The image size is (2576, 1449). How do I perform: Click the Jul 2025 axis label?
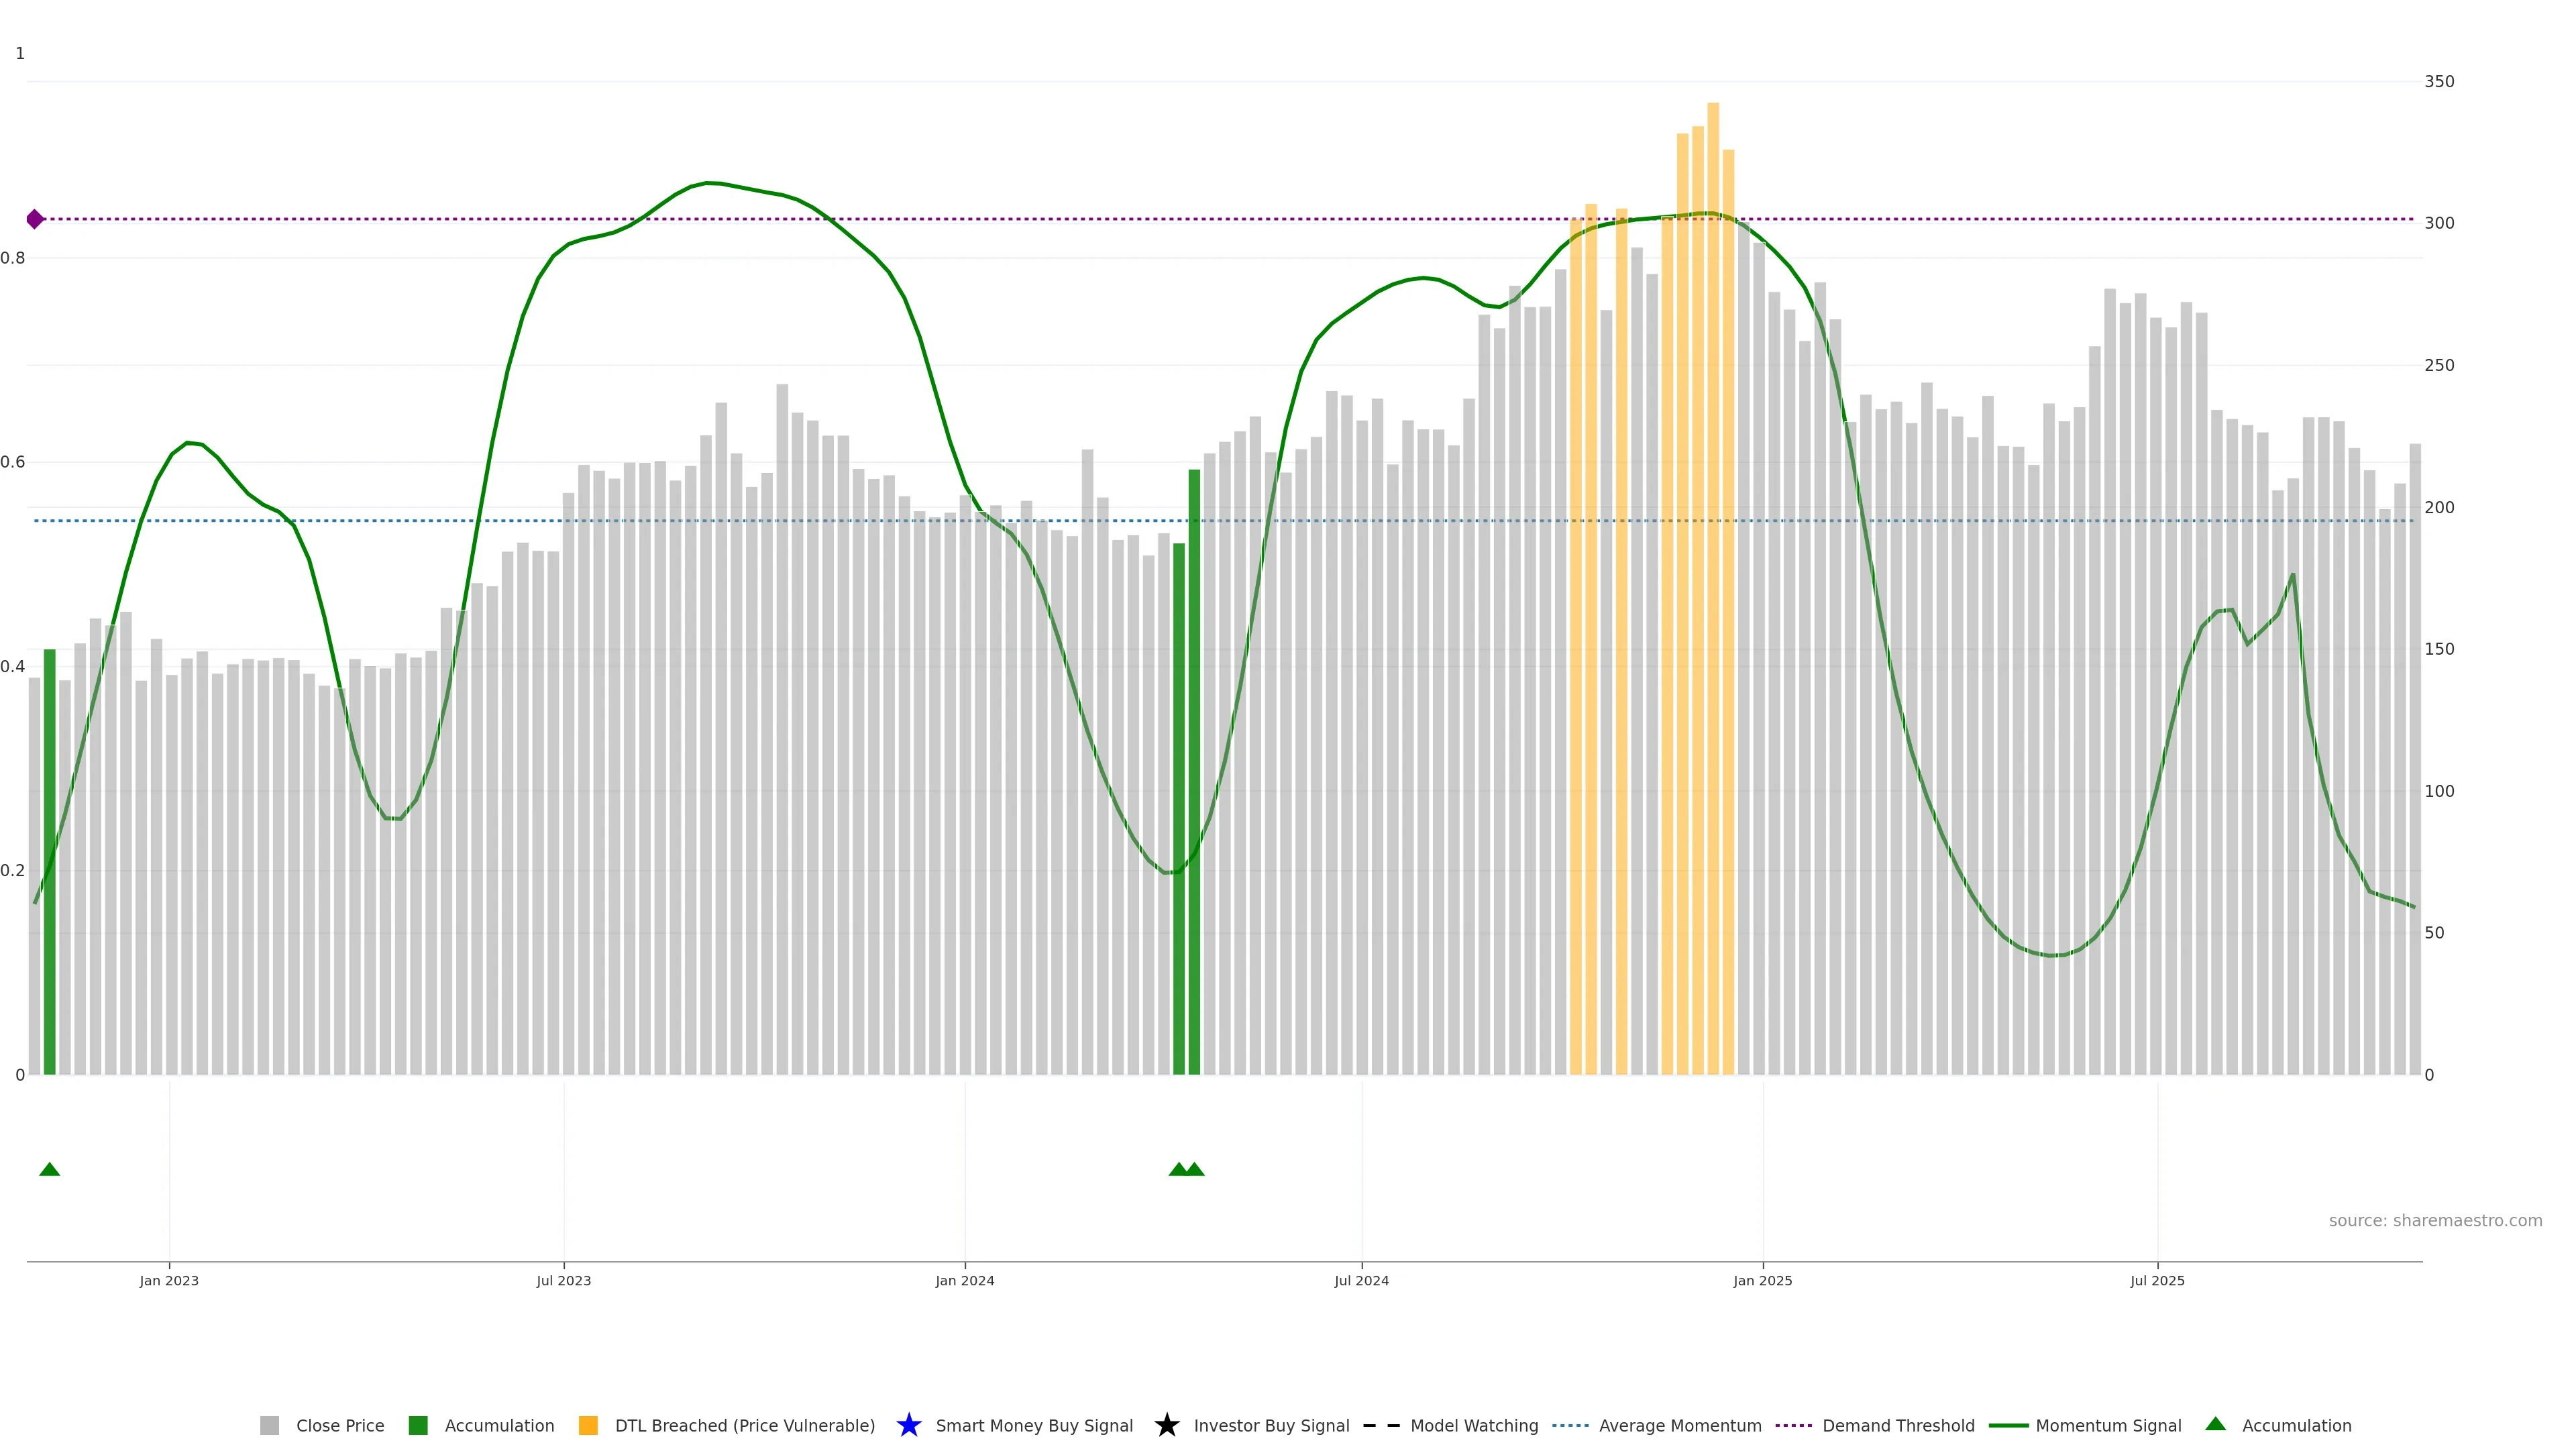(2157, 1280)
